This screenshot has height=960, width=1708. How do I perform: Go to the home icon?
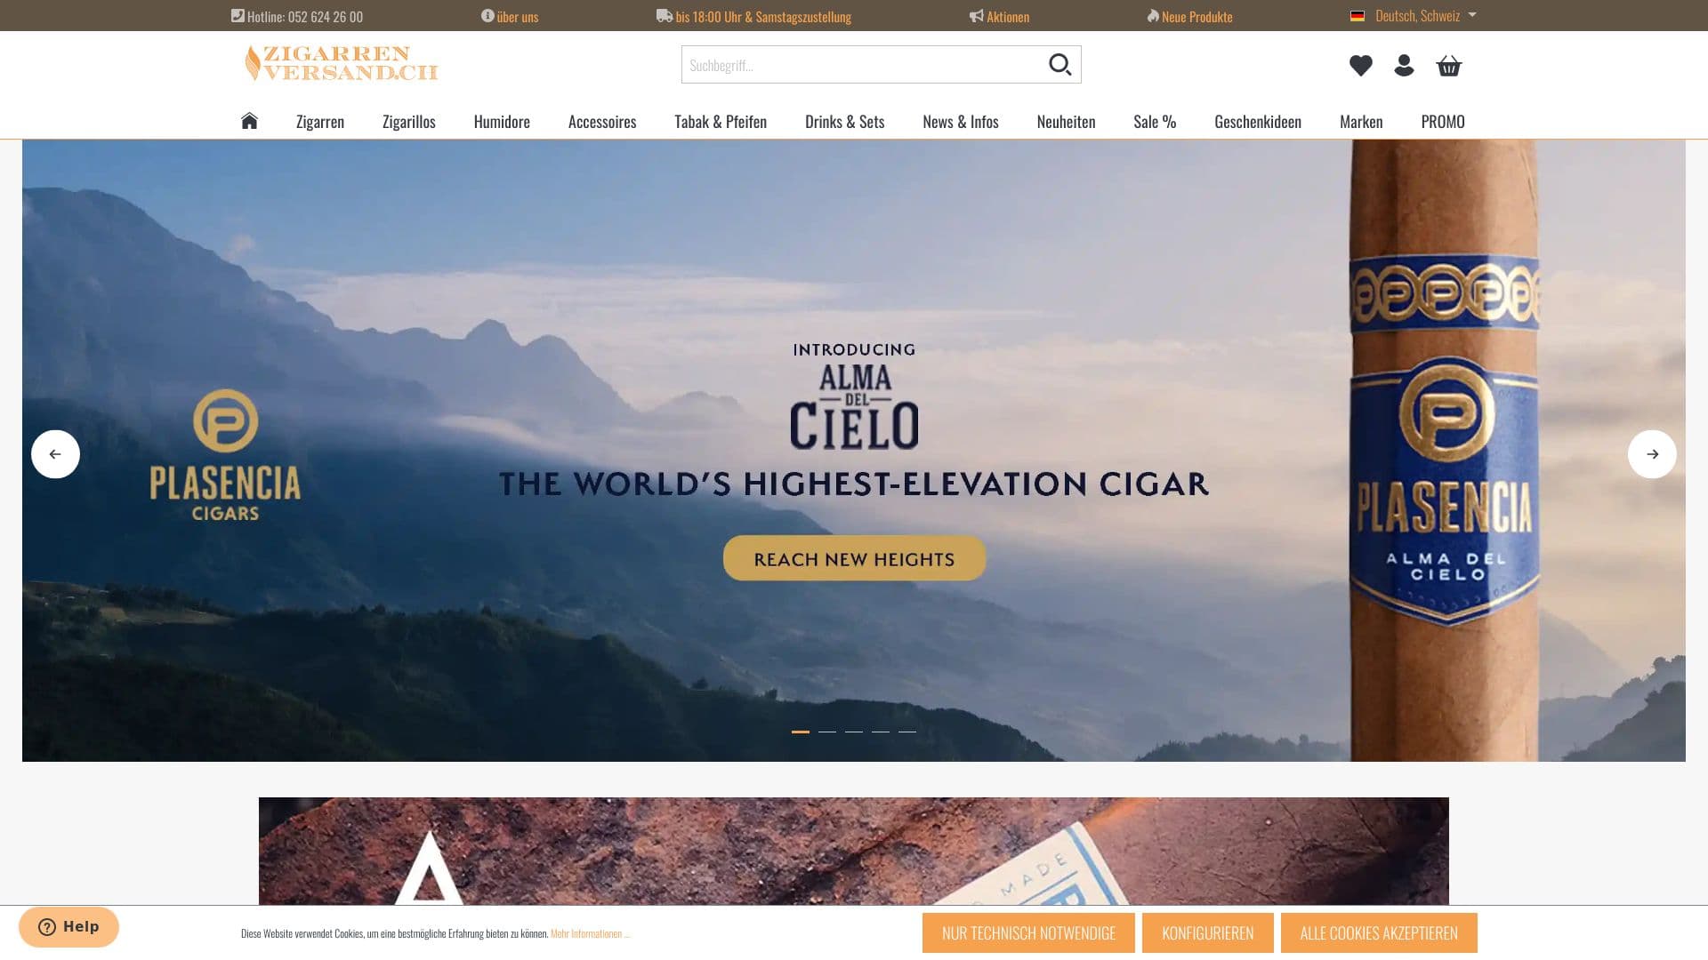pyautogui.click(x=249, y=121)
